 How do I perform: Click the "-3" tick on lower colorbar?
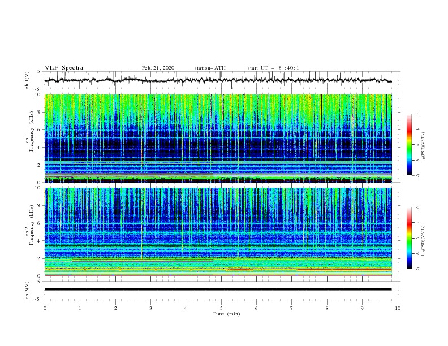417,207
